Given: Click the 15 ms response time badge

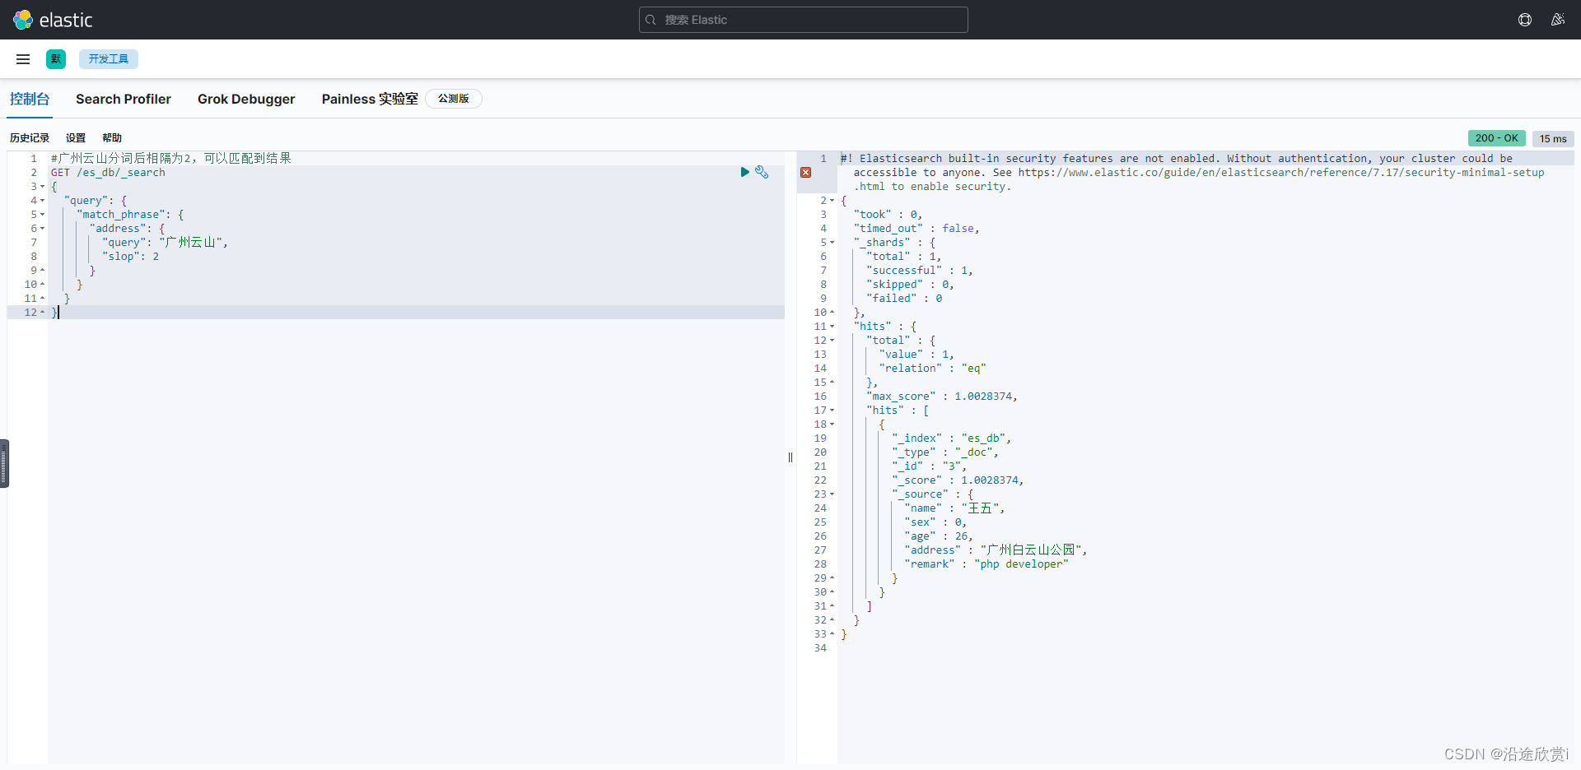Looking at the screenshot, I should pyautogui.click(x=1553, y=139).
